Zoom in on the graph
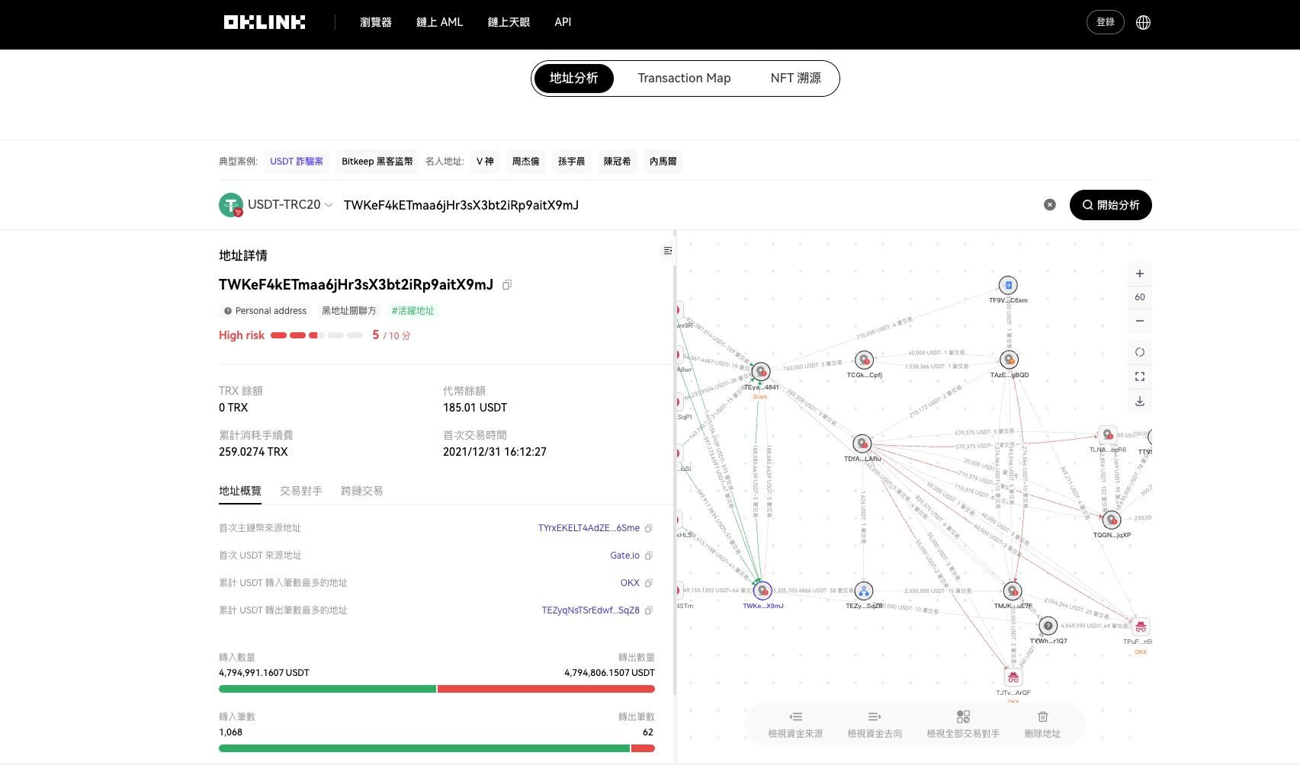The image size is (1300, 775). [x=1140, y=274]
